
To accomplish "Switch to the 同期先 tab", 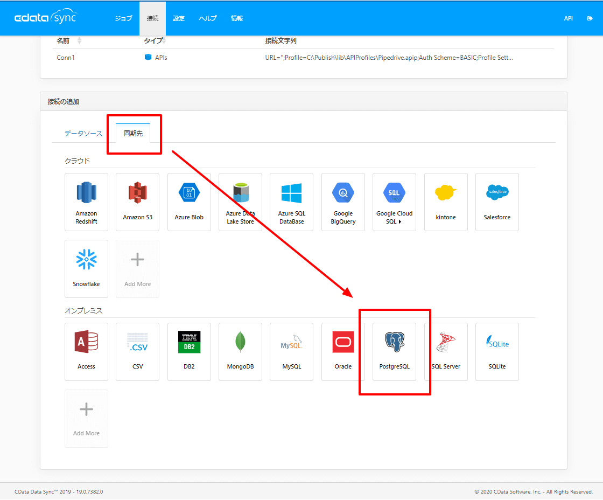I will [133, 133].
